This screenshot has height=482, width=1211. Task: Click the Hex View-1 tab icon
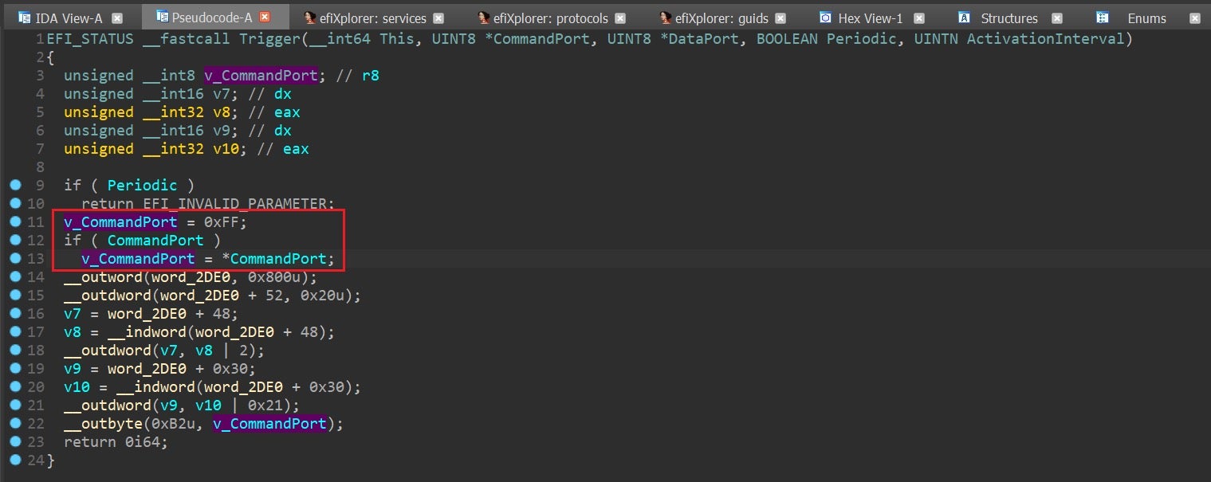(825, 18)
